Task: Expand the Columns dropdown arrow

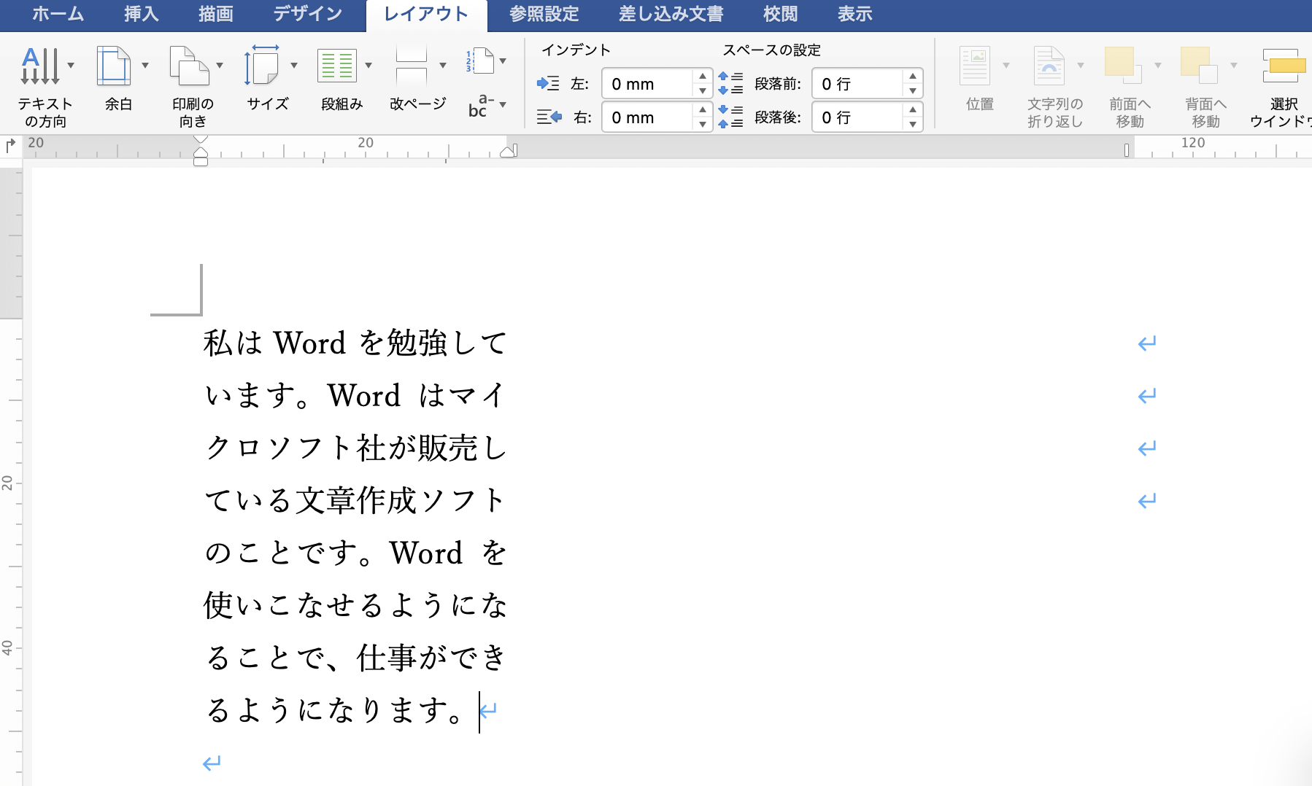Action: coord(368,66)
